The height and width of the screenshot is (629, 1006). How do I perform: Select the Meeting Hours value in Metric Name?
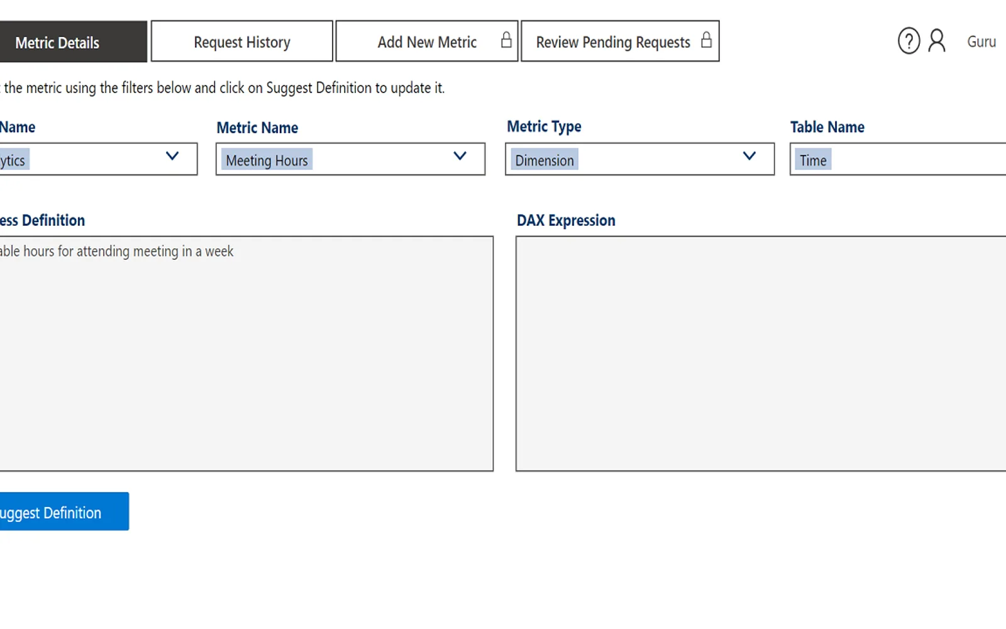click(x=267, y=160)
